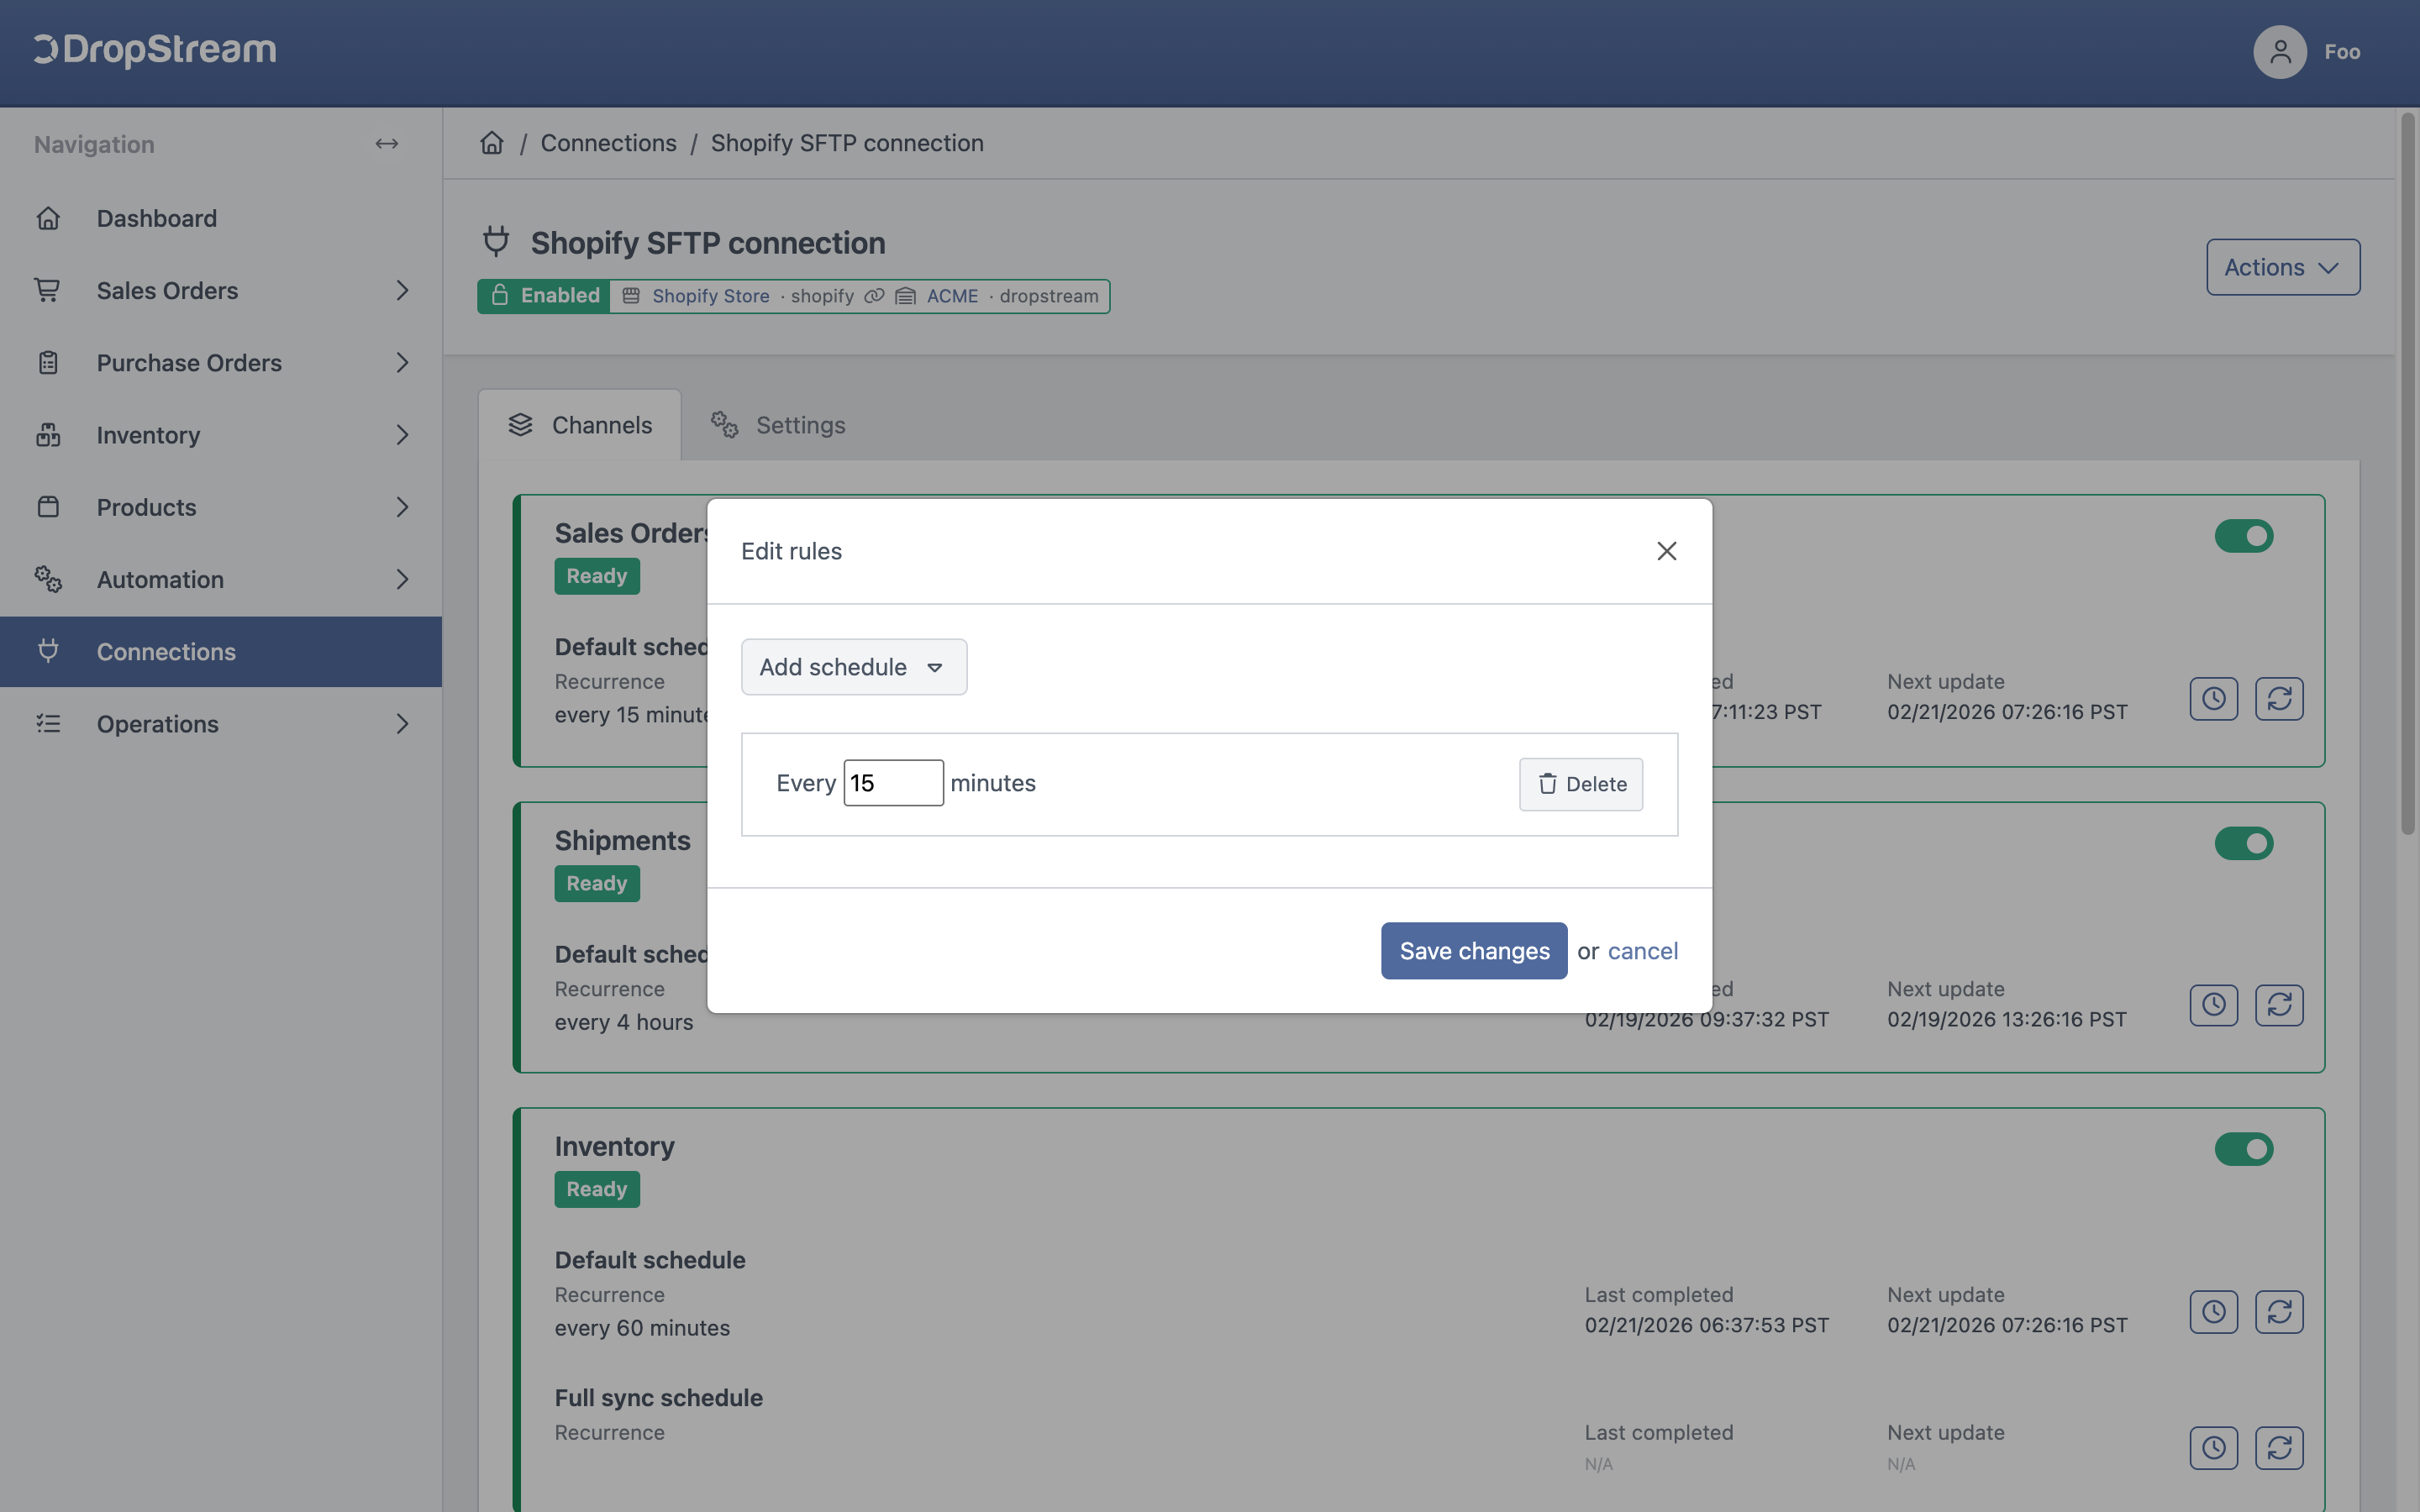Click the Foo username label

[x=2342, y=52]
